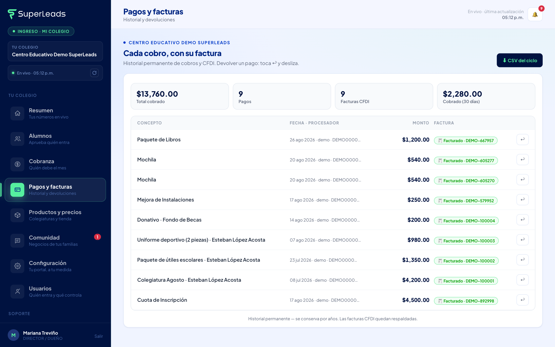
Task: Refund the Mejora de Instalaciones payment
Action: coord(522,200)
